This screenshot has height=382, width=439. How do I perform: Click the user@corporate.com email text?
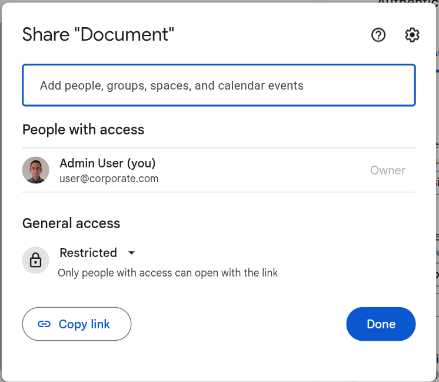click(x=109, y=179)
